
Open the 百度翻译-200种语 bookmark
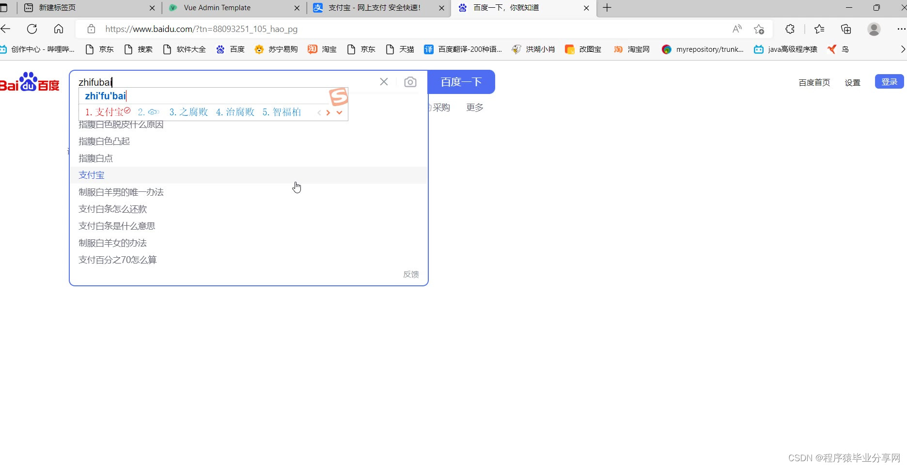pyautogui.click(x=463, y=49)
